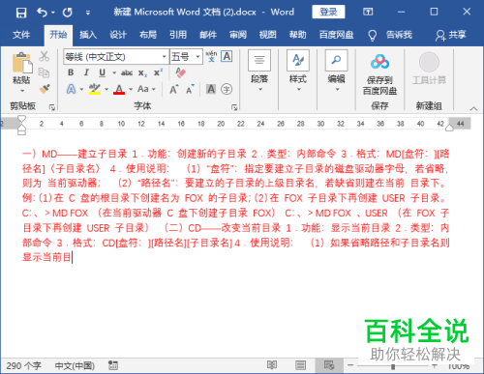Click Grow Font icon
This screenshot has height=374, width=484.
pos(173,89)
